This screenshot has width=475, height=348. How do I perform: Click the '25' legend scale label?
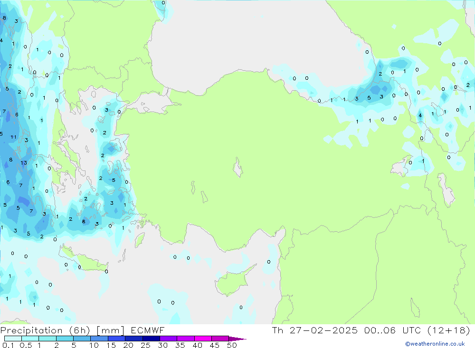(146, 345)
